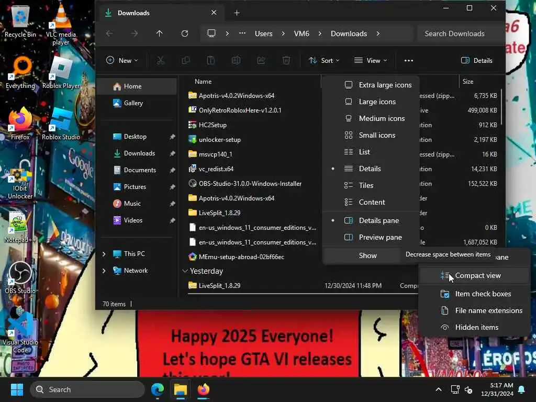Select OBS-Studio-31.0.0-Windows-Installer file
The image size is (536, 402).
click(x=250, y=184)
